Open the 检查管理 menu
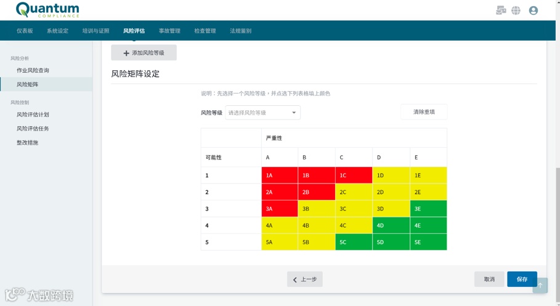Viewport: 560px width, 306px height. pyautogui.click(x=205, y=31)
